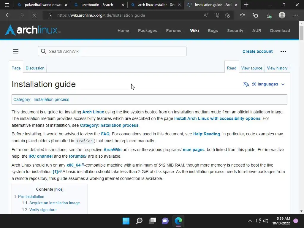
Task: Click the address bar URL
Action: coord(101,15)
